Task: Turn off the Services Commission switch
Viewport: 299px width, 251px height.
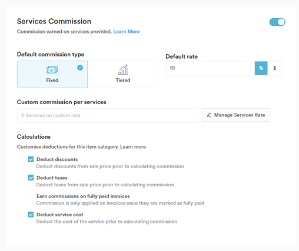Action: coord(277,22)
